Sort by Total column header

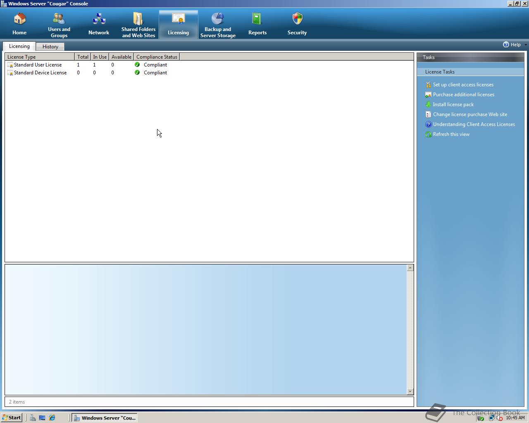tap(83, 57)
